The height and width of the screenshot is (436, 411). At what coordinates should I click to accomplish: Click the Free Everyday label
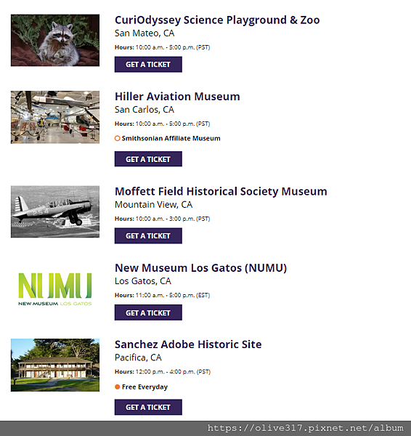(145, 387)
